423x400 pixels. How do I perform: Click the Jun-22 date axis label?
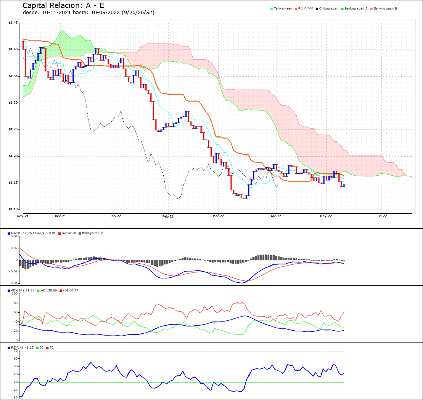[x=381, y=216]
